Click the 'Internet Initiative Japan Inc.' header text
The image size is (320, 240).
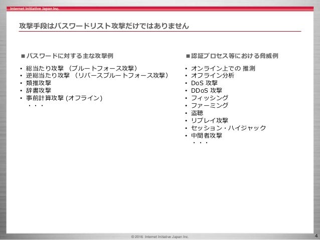[35, 9]
